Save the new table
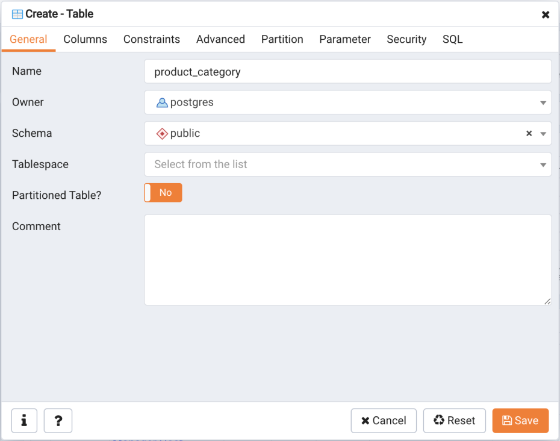The width and height of the screenshot is (560, 441). point(520,421)
